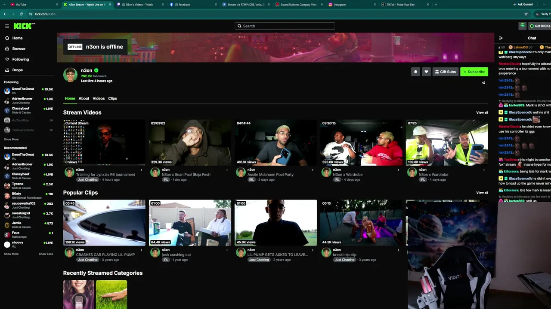Switch to TikTok - Make Your Day tab

(405, 4)
